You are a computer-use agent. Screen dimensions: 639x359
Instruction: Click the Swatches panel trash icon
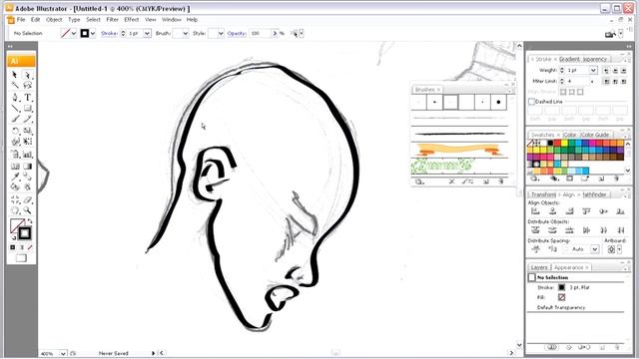click(x=617, y=179)
